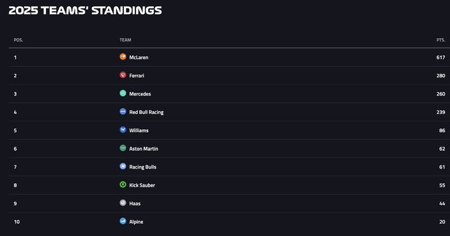Screen dimensions: 450x236
Task: Click the Ferrari team logo icon
Action: (123, 75)
